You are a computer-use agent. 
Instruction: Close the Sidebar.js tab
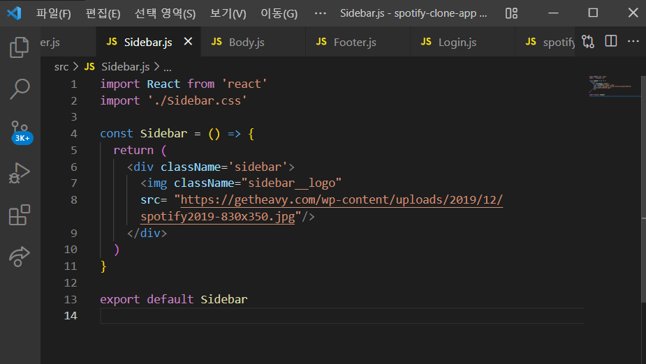click(188, 42)
